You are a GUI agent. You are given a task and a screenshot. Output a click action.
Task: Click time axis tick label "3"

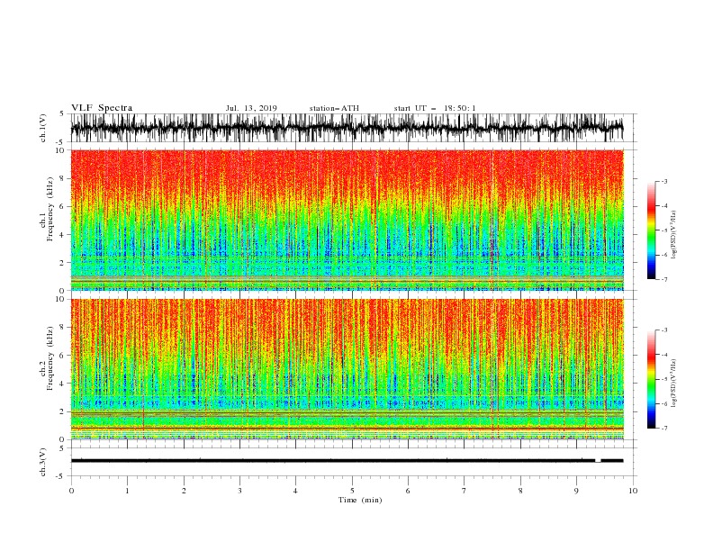click(239, 491)
